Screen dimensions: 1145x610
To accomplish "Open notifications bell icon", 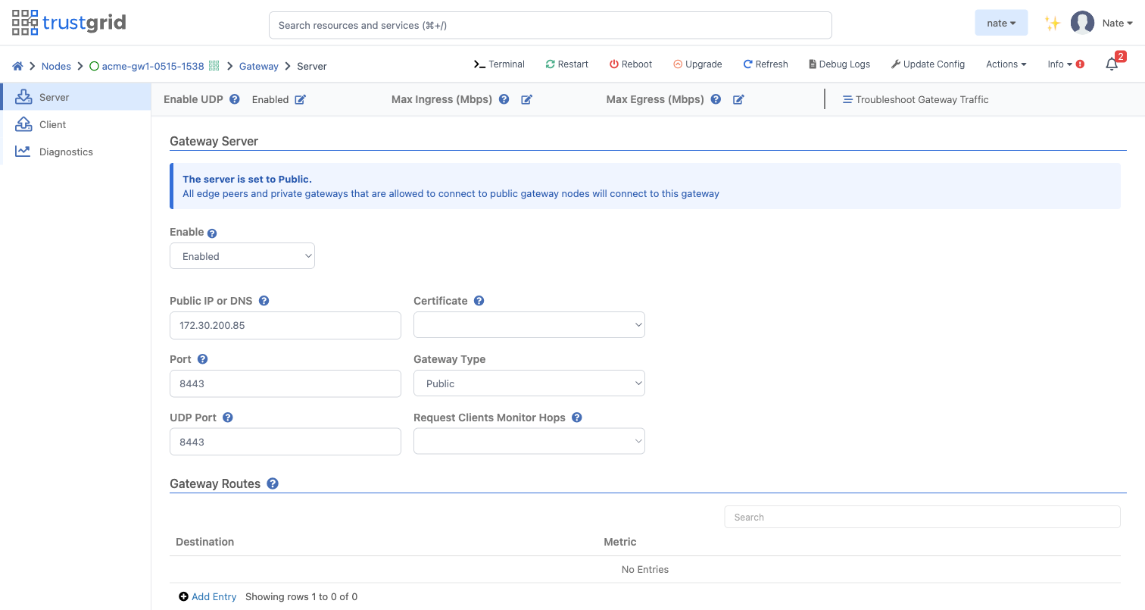I will [1112, 64].
